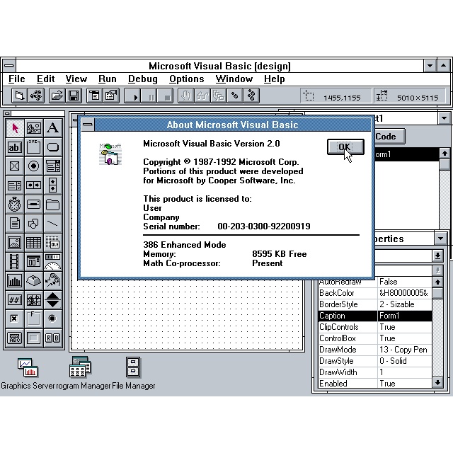Click the New Module toolbar button

point(36,96)
